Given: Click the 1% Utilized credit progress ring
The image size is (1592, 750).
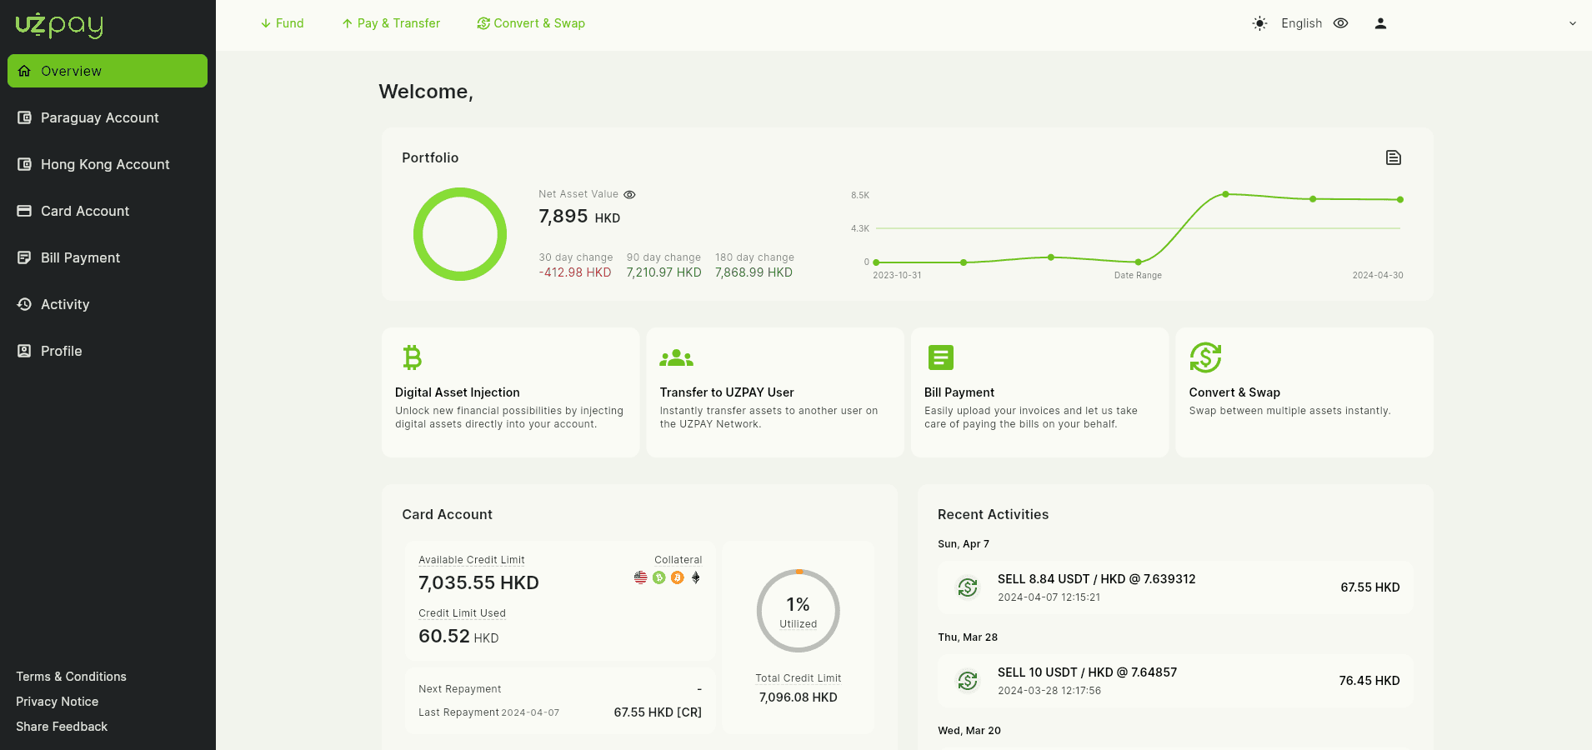Looking at the screenshot, I should [x=798, y=611].
